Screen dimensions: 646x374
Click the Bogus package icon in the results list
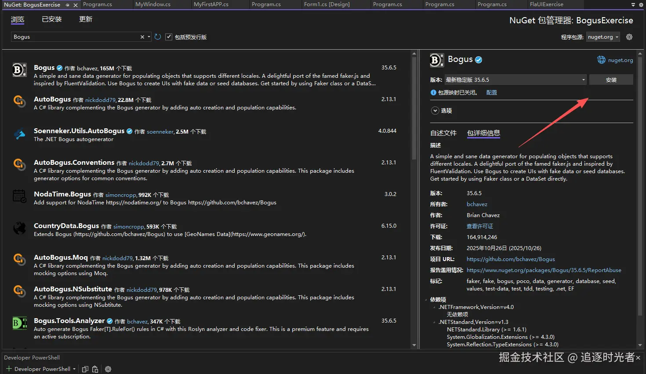(x=19, y=69)
